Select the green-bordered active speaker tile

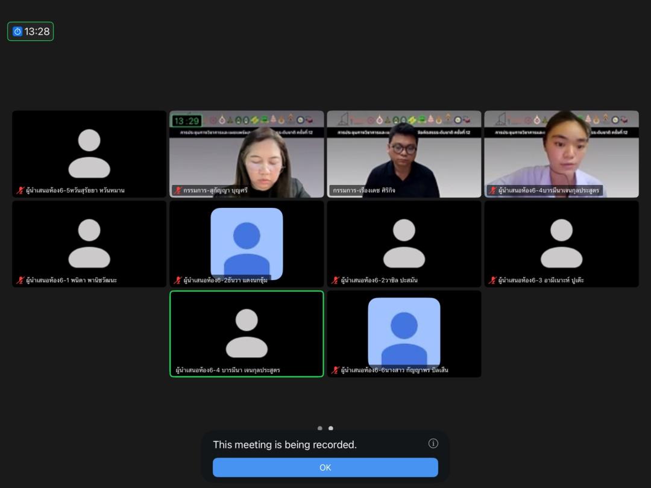(x=246, y=334)
